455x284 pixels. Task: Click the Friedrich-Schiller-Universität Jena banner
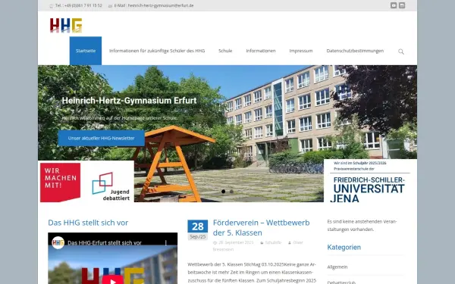(x=370, y=180)
